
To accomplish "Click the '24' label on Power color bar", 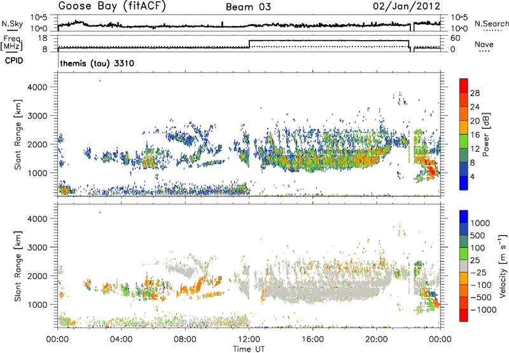I will [475, 107].
